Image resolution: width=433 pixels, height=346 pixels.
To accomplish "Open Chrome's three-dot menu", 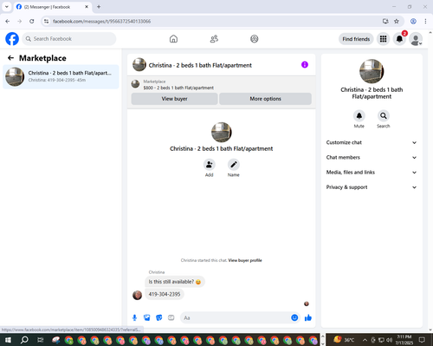I will (425, 21).
